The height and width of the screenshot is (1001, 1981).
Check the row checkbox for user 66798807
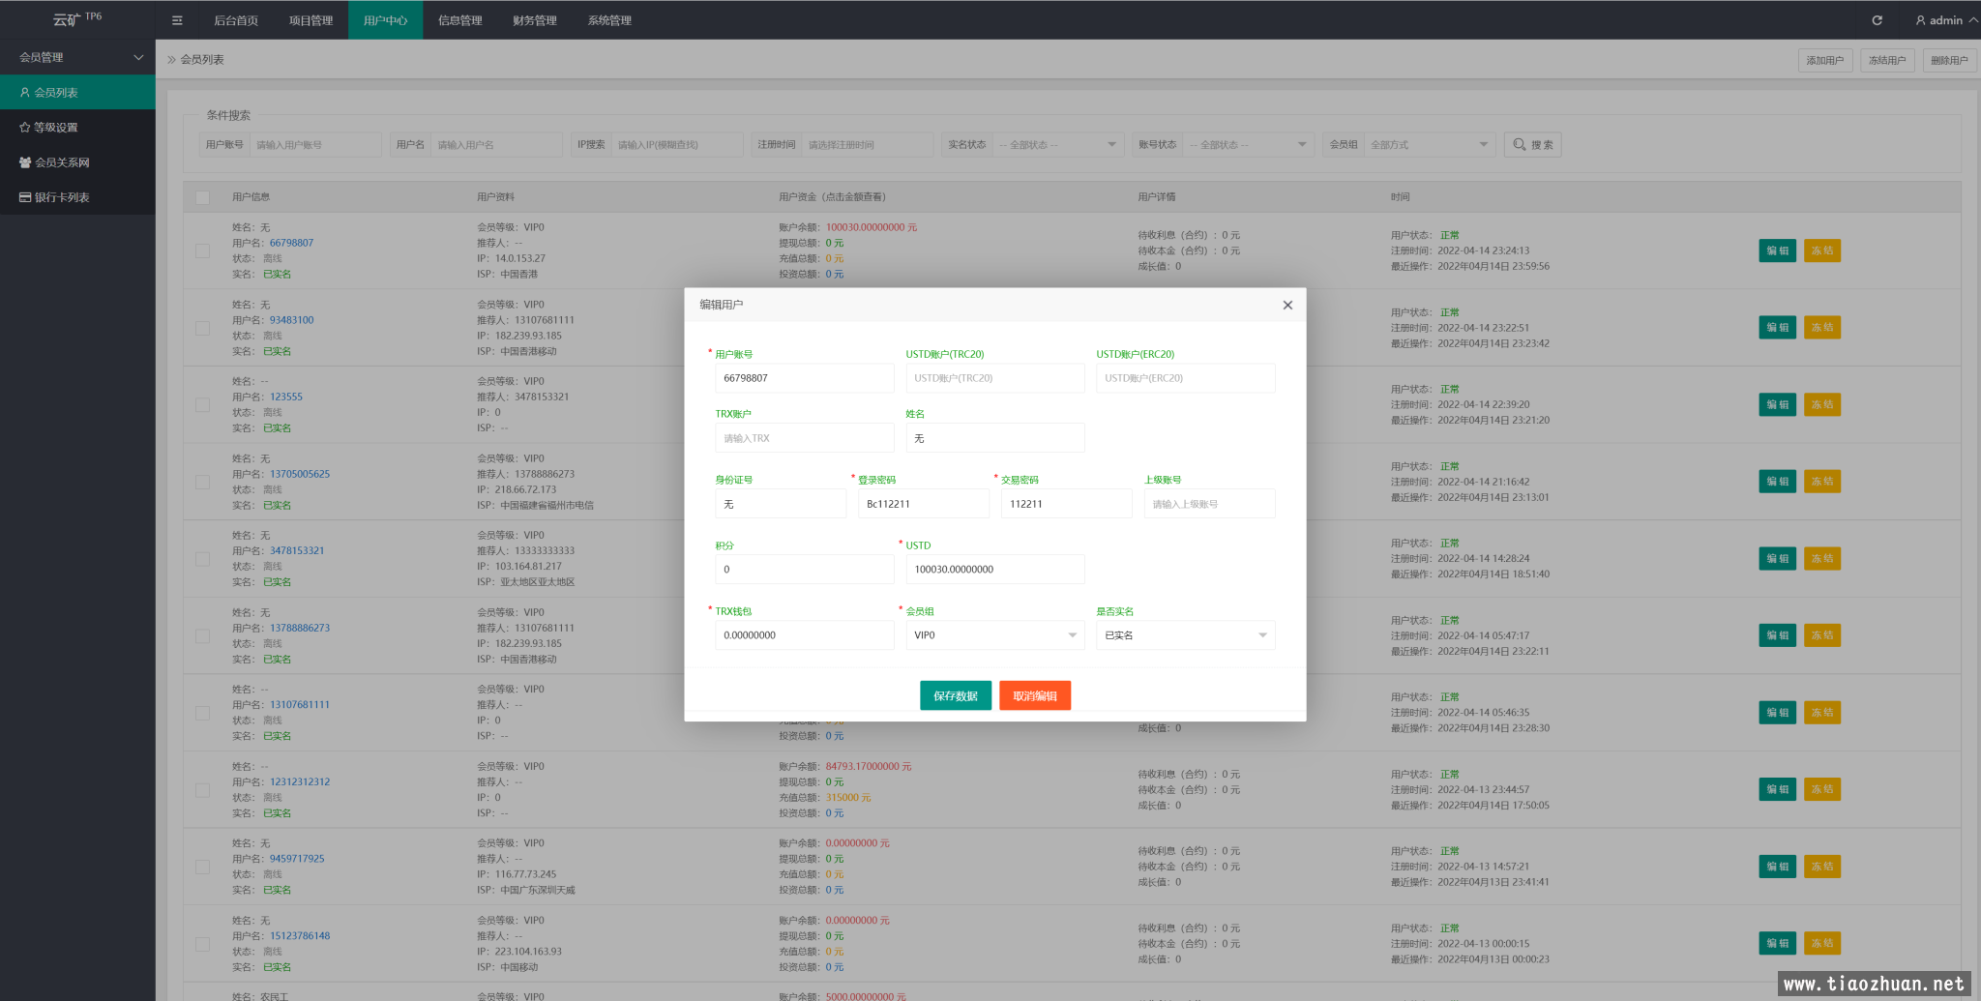pyautogui.click(x=202, y=250)
